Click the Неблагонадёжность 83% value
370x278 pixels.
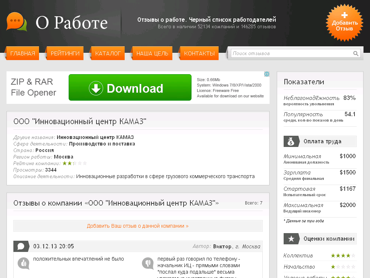pos(349,98)
